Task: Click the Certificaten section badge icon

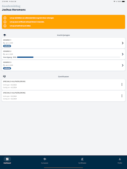Action: (x=4, y=76)
